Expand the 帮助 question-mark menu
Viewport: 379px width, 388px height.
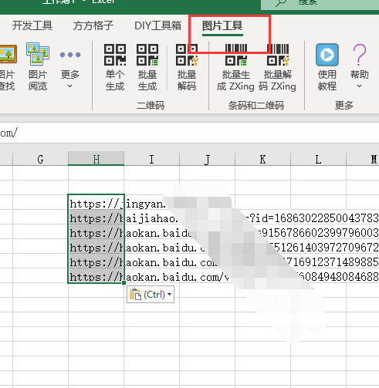pos(360,66)
